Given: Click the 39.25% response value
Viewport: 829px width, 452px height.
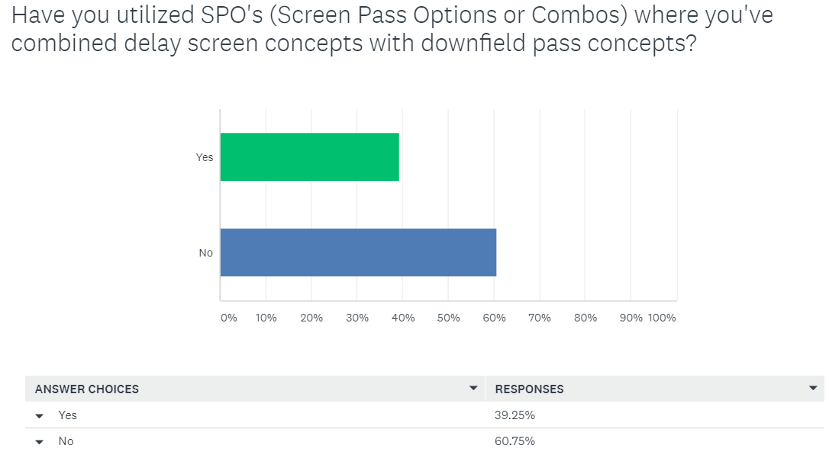Looking at the screenshot, I should [515, 415].
